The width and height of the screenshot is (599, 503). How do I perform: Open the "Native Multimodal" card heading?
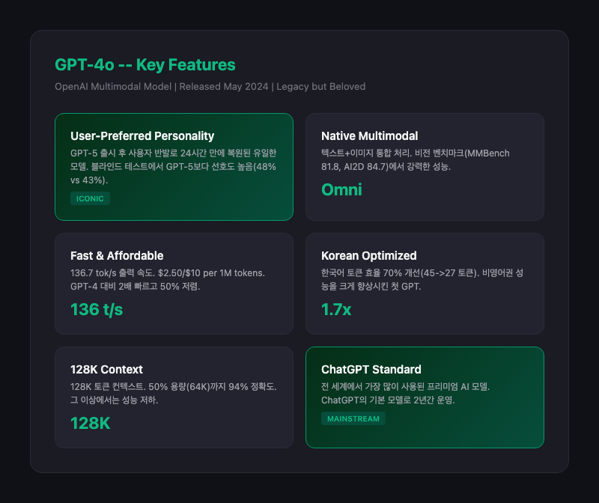pos(369,135)
